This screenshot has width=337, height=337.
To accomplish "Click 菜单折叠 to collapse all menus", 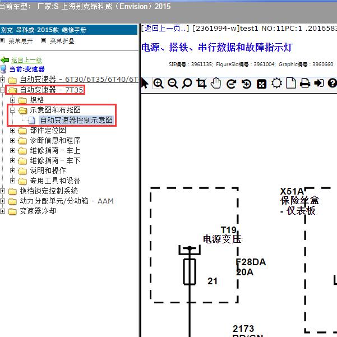I will 62,41.
